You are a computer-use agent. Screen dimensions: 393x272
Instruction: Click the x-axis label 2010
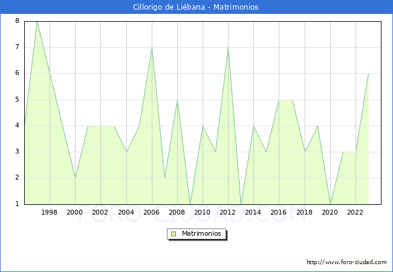coord(203,212)
